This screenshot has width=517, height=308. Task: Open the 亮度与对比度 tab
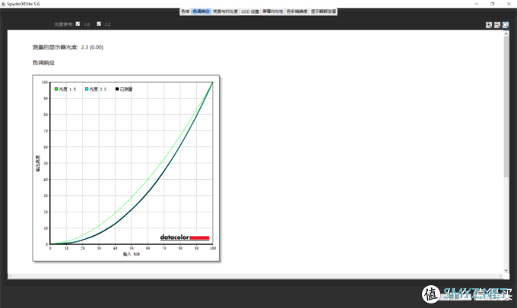[225, 11]
